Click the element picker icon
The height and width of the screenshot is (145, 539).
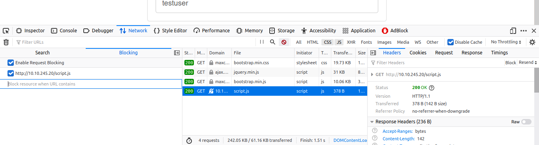click(x=6, y=31)
